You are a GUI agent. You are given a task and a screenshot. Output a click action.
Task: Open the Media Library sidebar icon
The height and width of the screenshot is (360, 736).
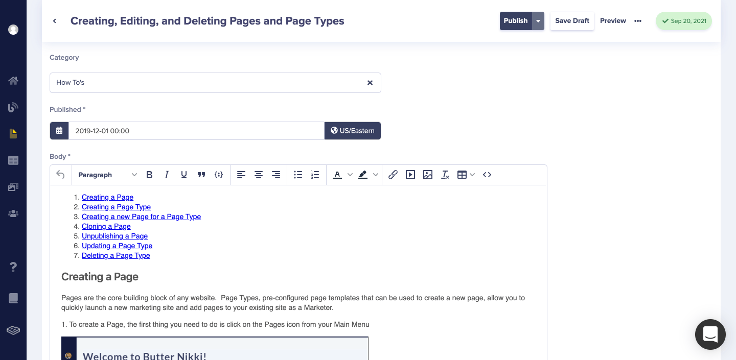(x=13, y=186)
